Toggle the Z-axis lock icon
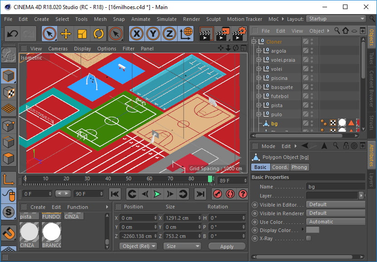Image resolution: width=377 pixels, height=262 pixels. coord(169,34)
